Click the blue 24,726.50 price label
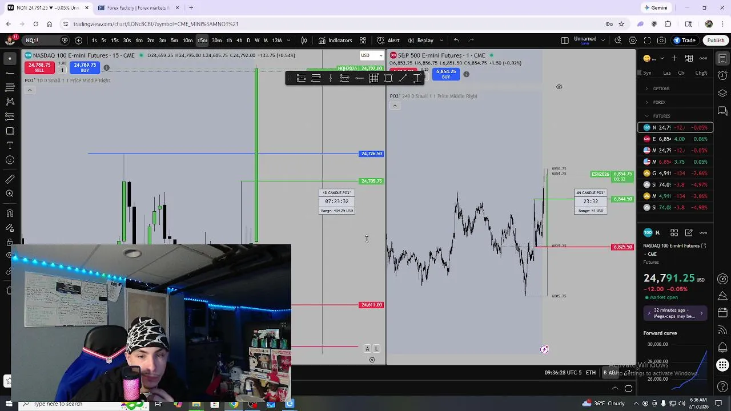Viewport: 731px width, 411px height. (x=371, y=154)
